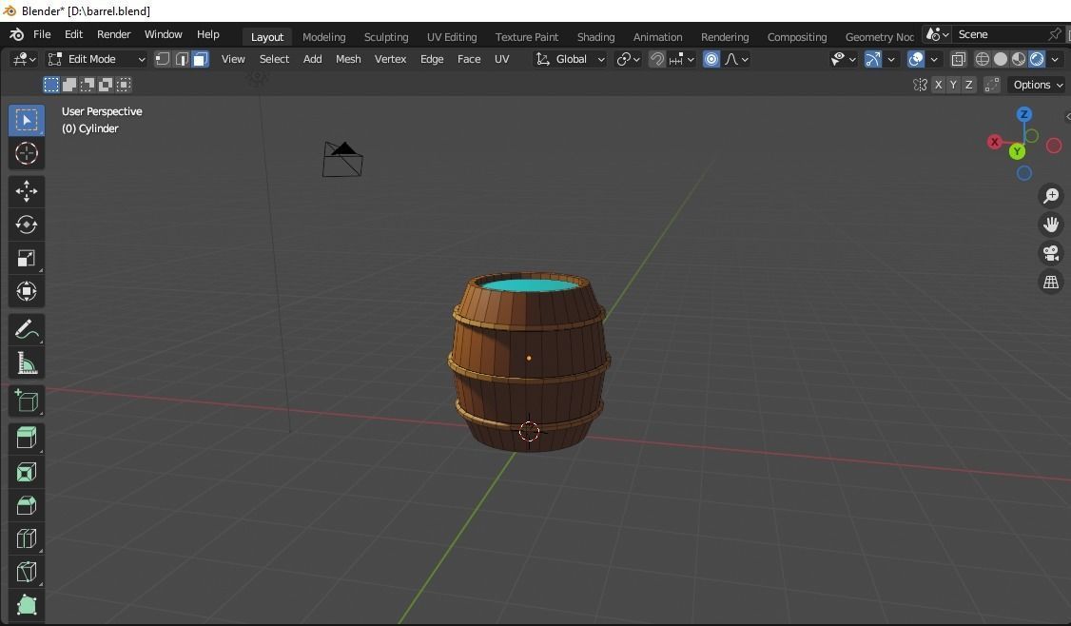Set selection mode to Extend
Screen dimensions: 1071x626
(69, 85)
